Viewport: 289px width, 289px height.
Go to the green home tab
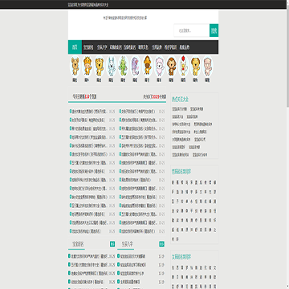click(x=75, y=47)
